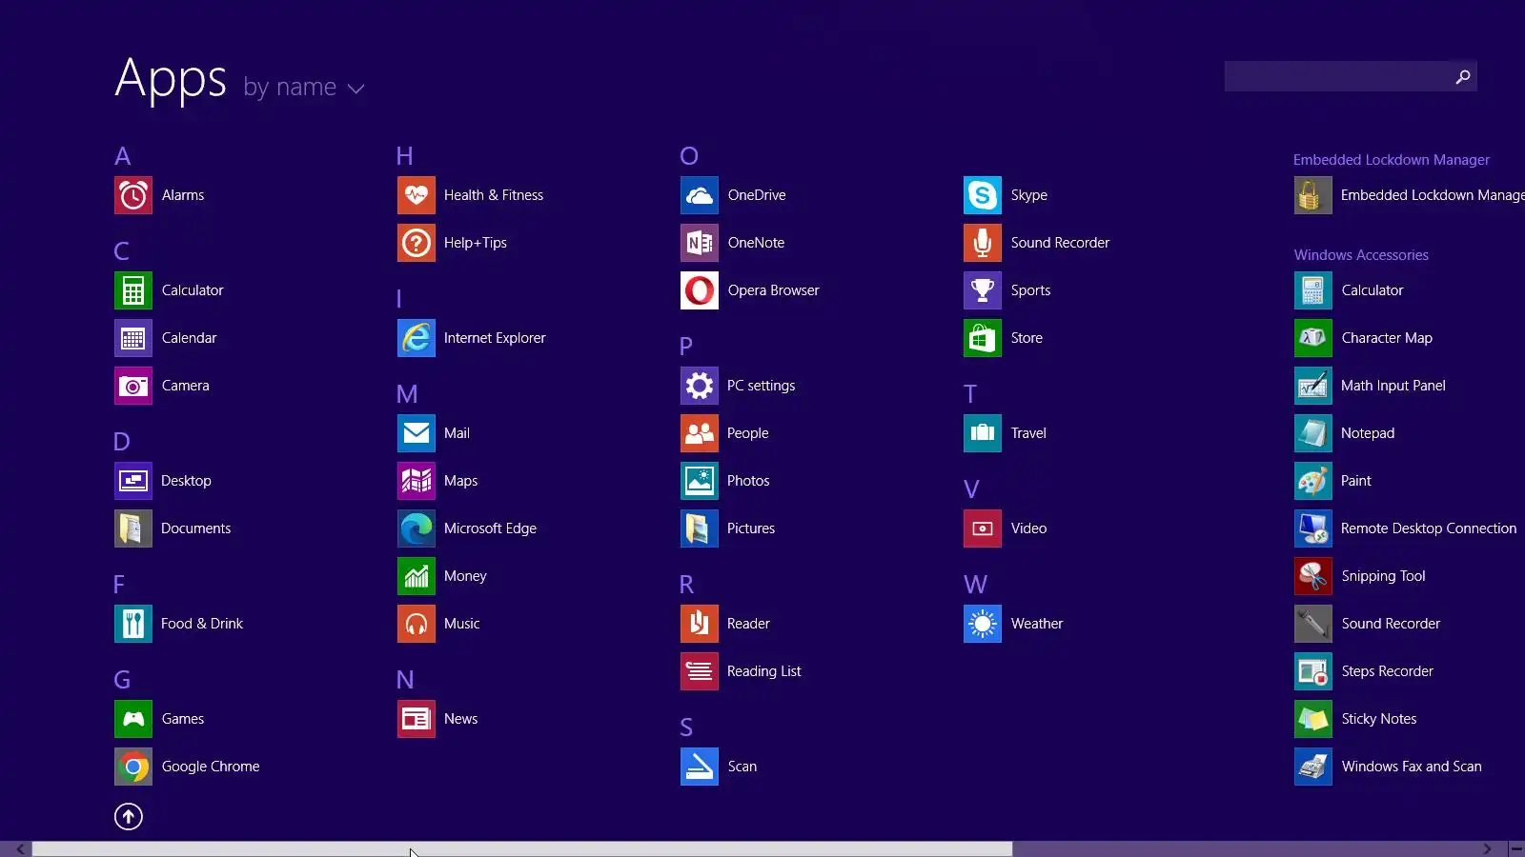
Task: Launch Food & Drink app
Action: pos(133,624)
